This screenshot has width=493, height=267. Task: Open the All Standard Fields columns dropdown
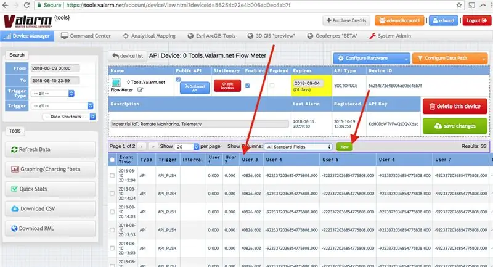pyautogui.click(x=298, y=147)
